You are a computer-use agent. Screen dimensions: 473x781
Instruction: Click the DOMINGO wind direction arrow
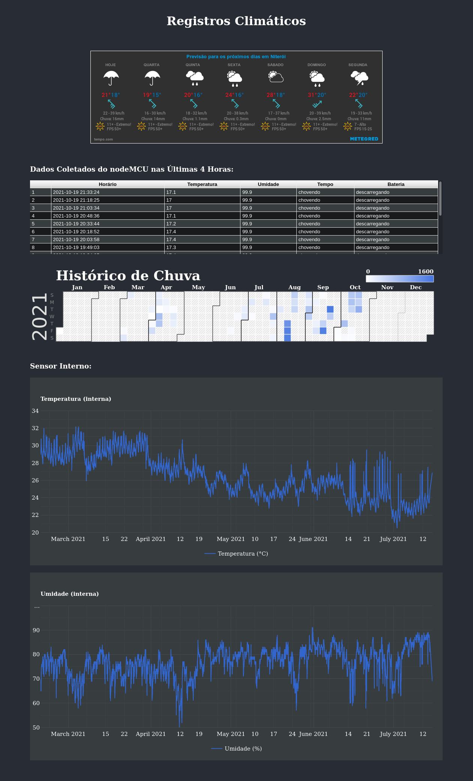click(x=317, y=104)
